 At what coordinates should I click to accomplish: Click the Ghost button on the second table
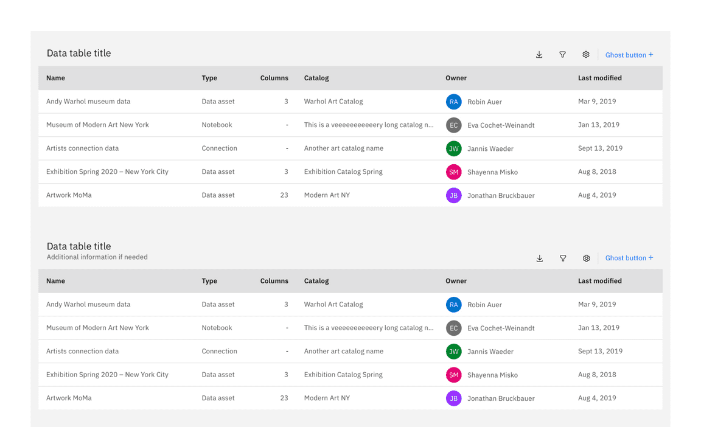click(x=629, y=258)
